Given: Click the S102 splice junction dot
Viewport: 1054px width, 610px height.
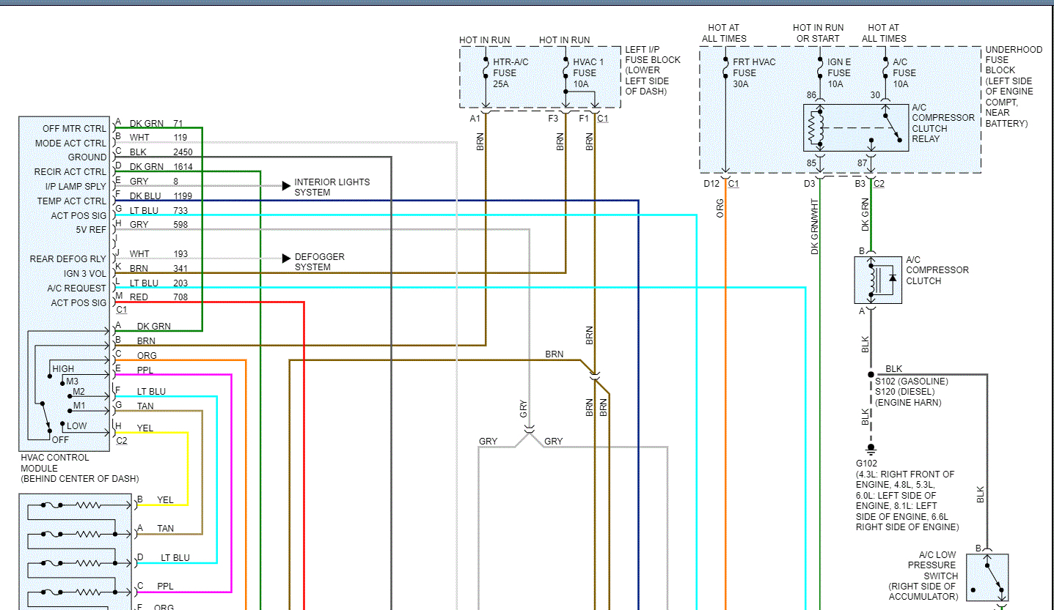Looking at the screenshot, I should click(x=871, y=375).
